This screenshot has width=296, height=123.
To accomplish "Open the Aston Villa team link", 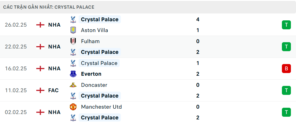I will tap(94, 30).
